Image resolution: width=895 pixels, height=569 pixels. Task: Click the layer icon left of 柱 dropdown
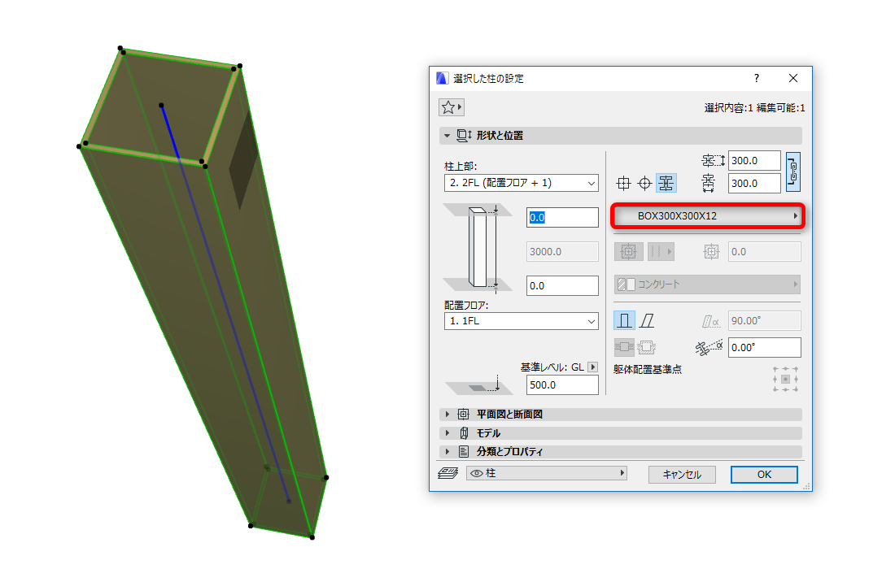click(x=448, y=473)
